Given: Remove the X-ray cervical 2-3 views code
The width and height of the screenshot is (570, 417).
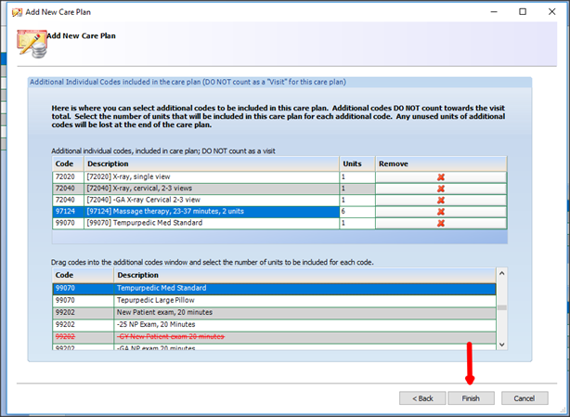Looking at the screenshot, I should coord(441,189).
